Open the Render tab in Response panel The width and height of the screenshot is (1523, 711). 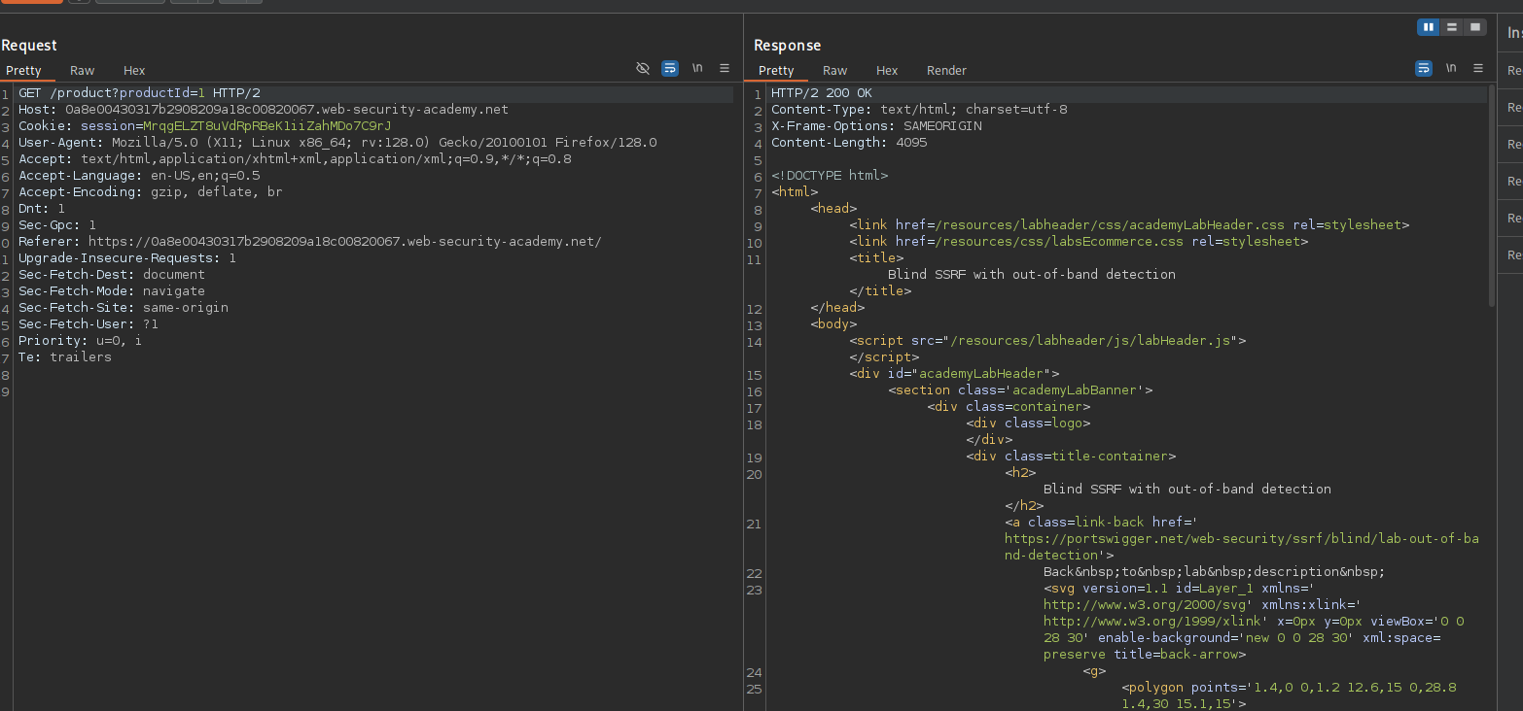coord(946,70)
